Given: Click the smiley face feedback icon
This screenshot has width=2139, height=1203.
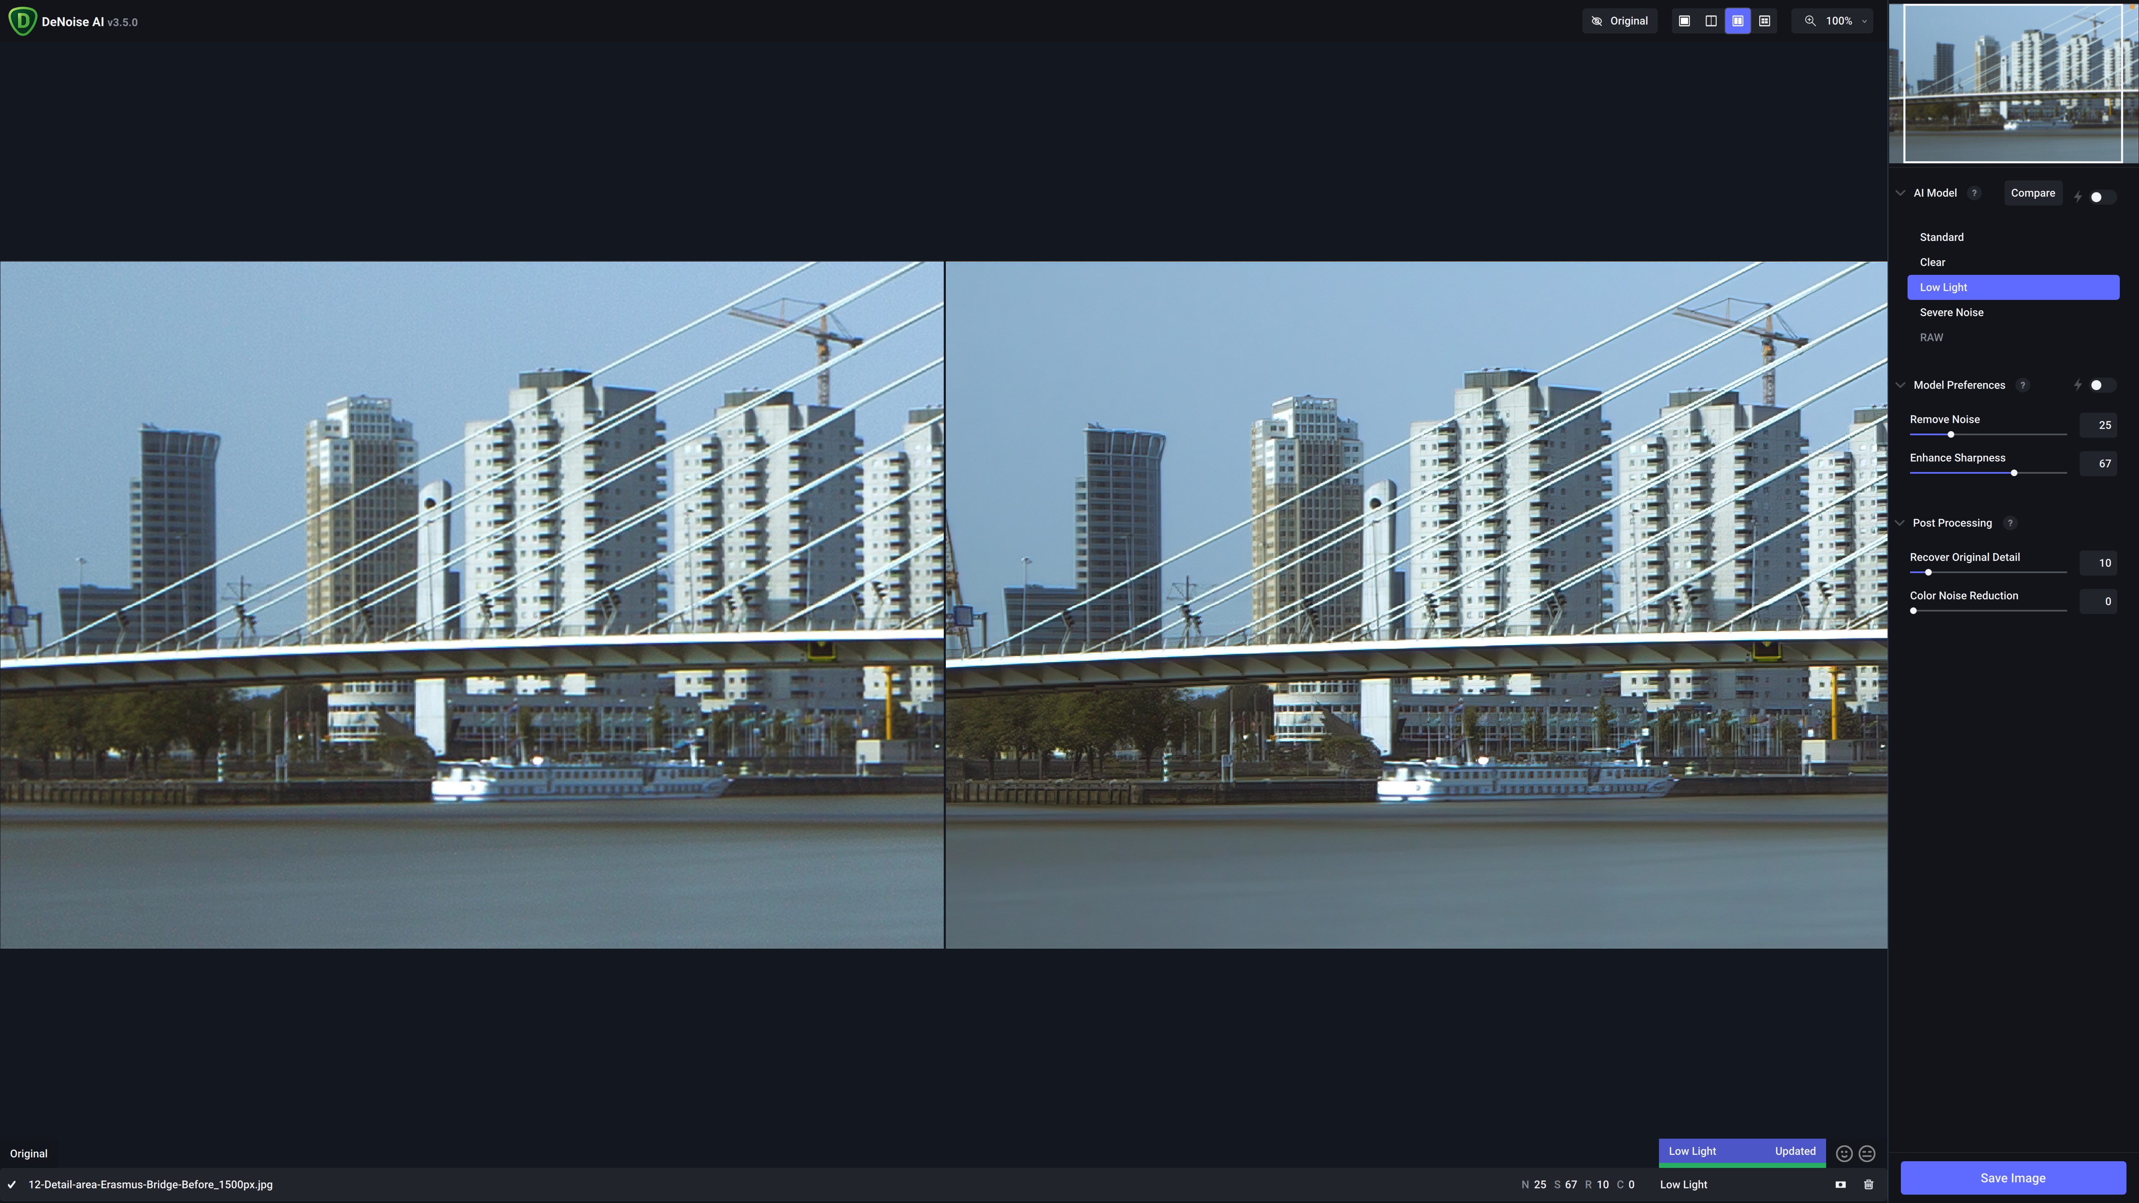Looking at the screenshot, I should pos(1844,1153).
